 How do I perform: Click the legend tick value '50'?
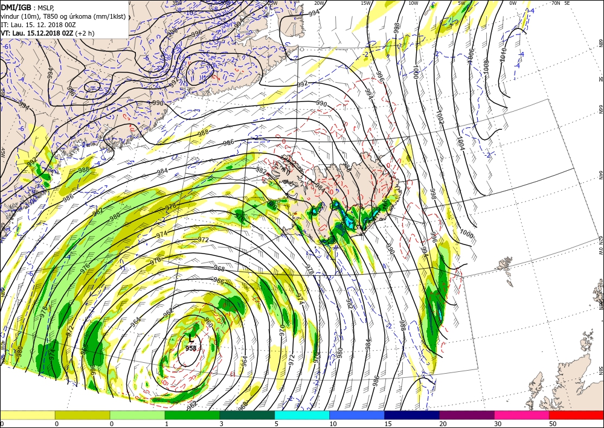553,424
